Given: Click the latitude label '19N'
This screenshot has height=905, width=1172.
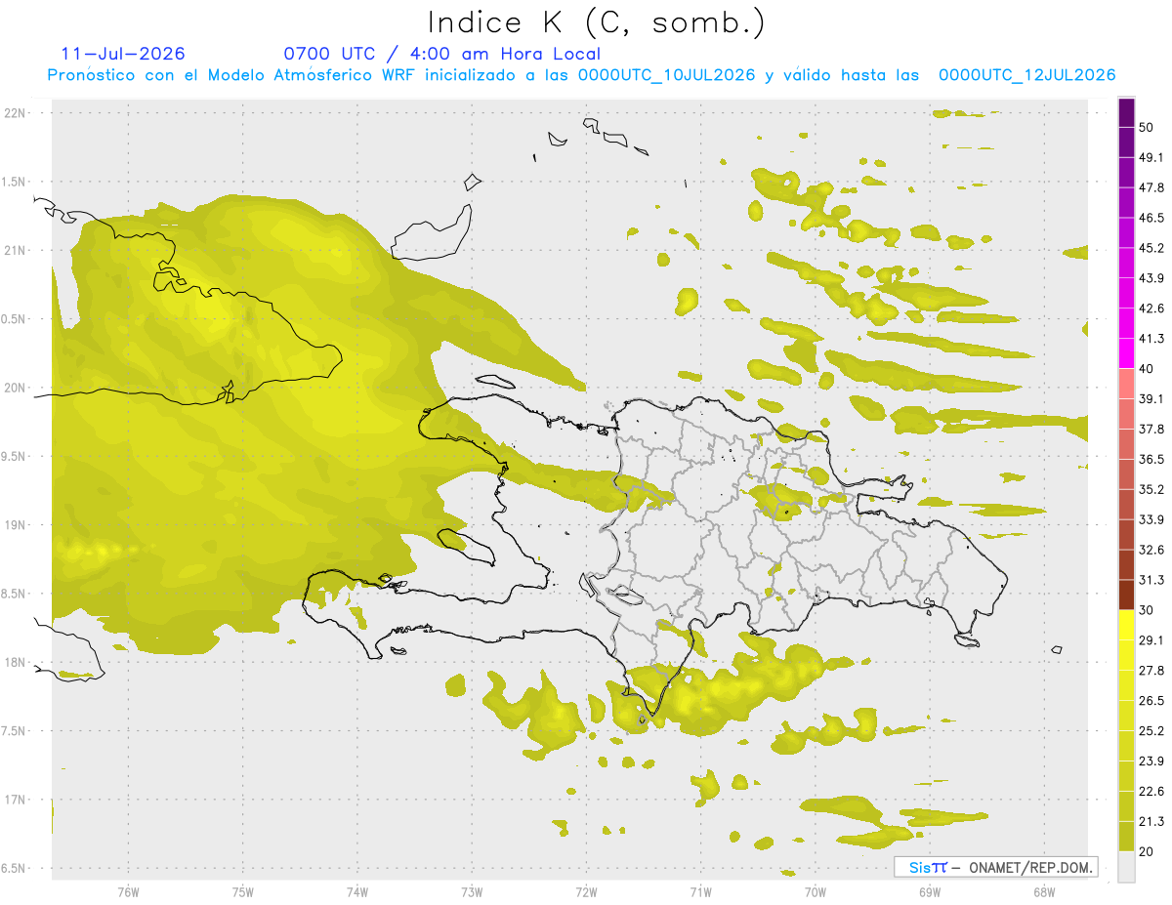Looking at the screenshot, I should pos(14,525).
